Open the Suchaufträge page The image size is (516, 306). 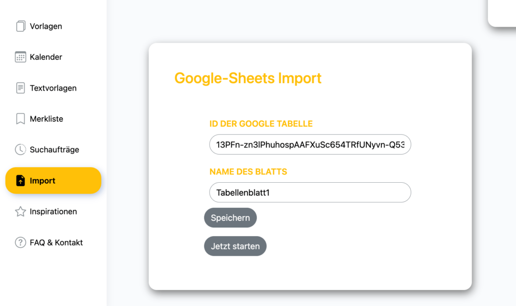53,149
